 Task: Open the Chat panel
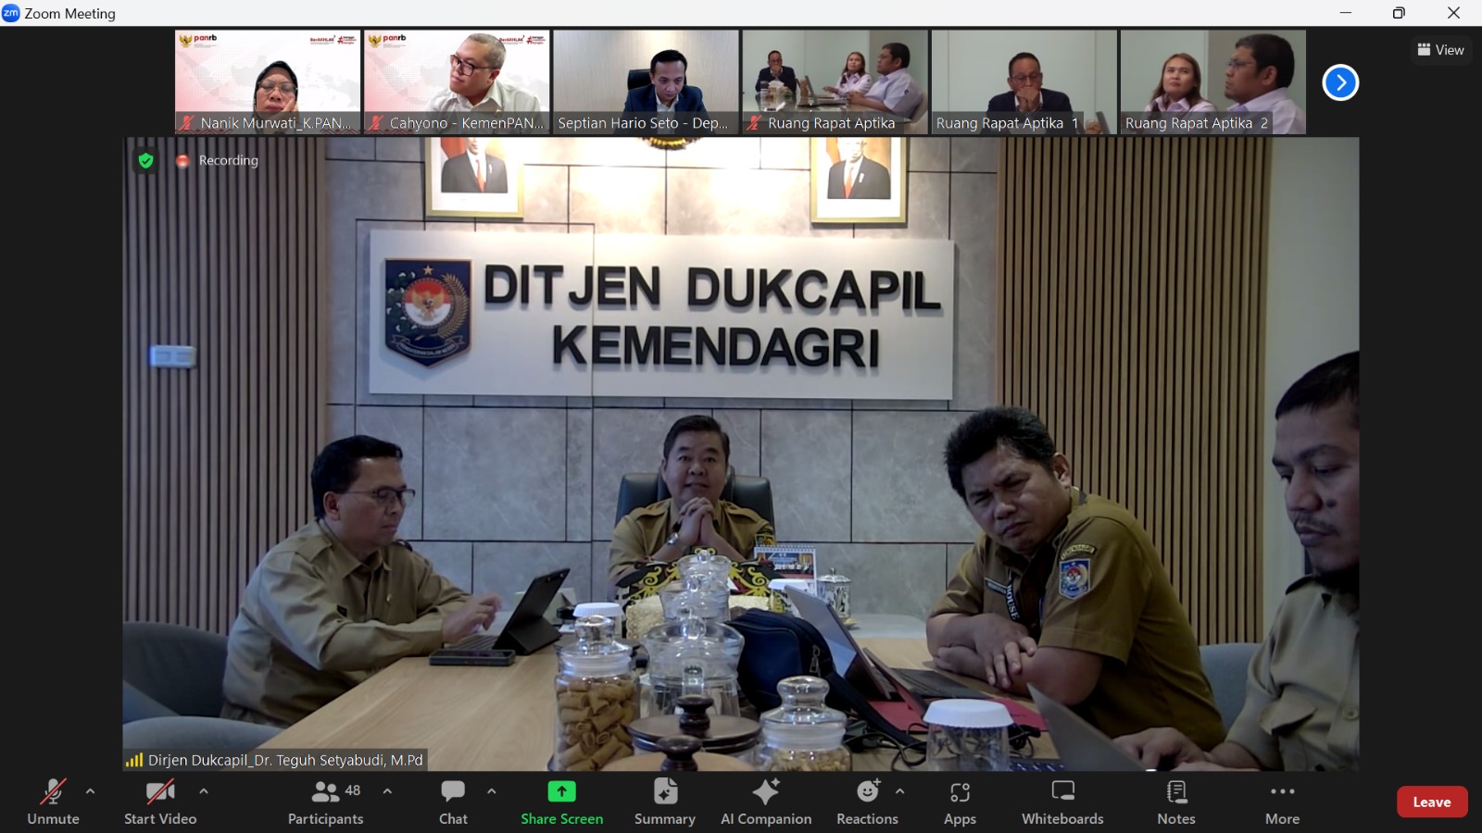point(453,802)
